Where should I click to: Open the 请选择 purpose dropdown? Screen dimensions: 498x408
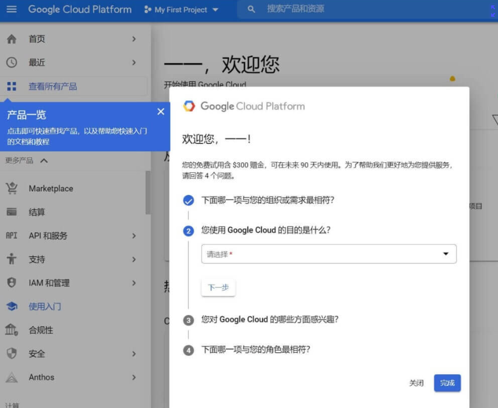tap(329, 254)
